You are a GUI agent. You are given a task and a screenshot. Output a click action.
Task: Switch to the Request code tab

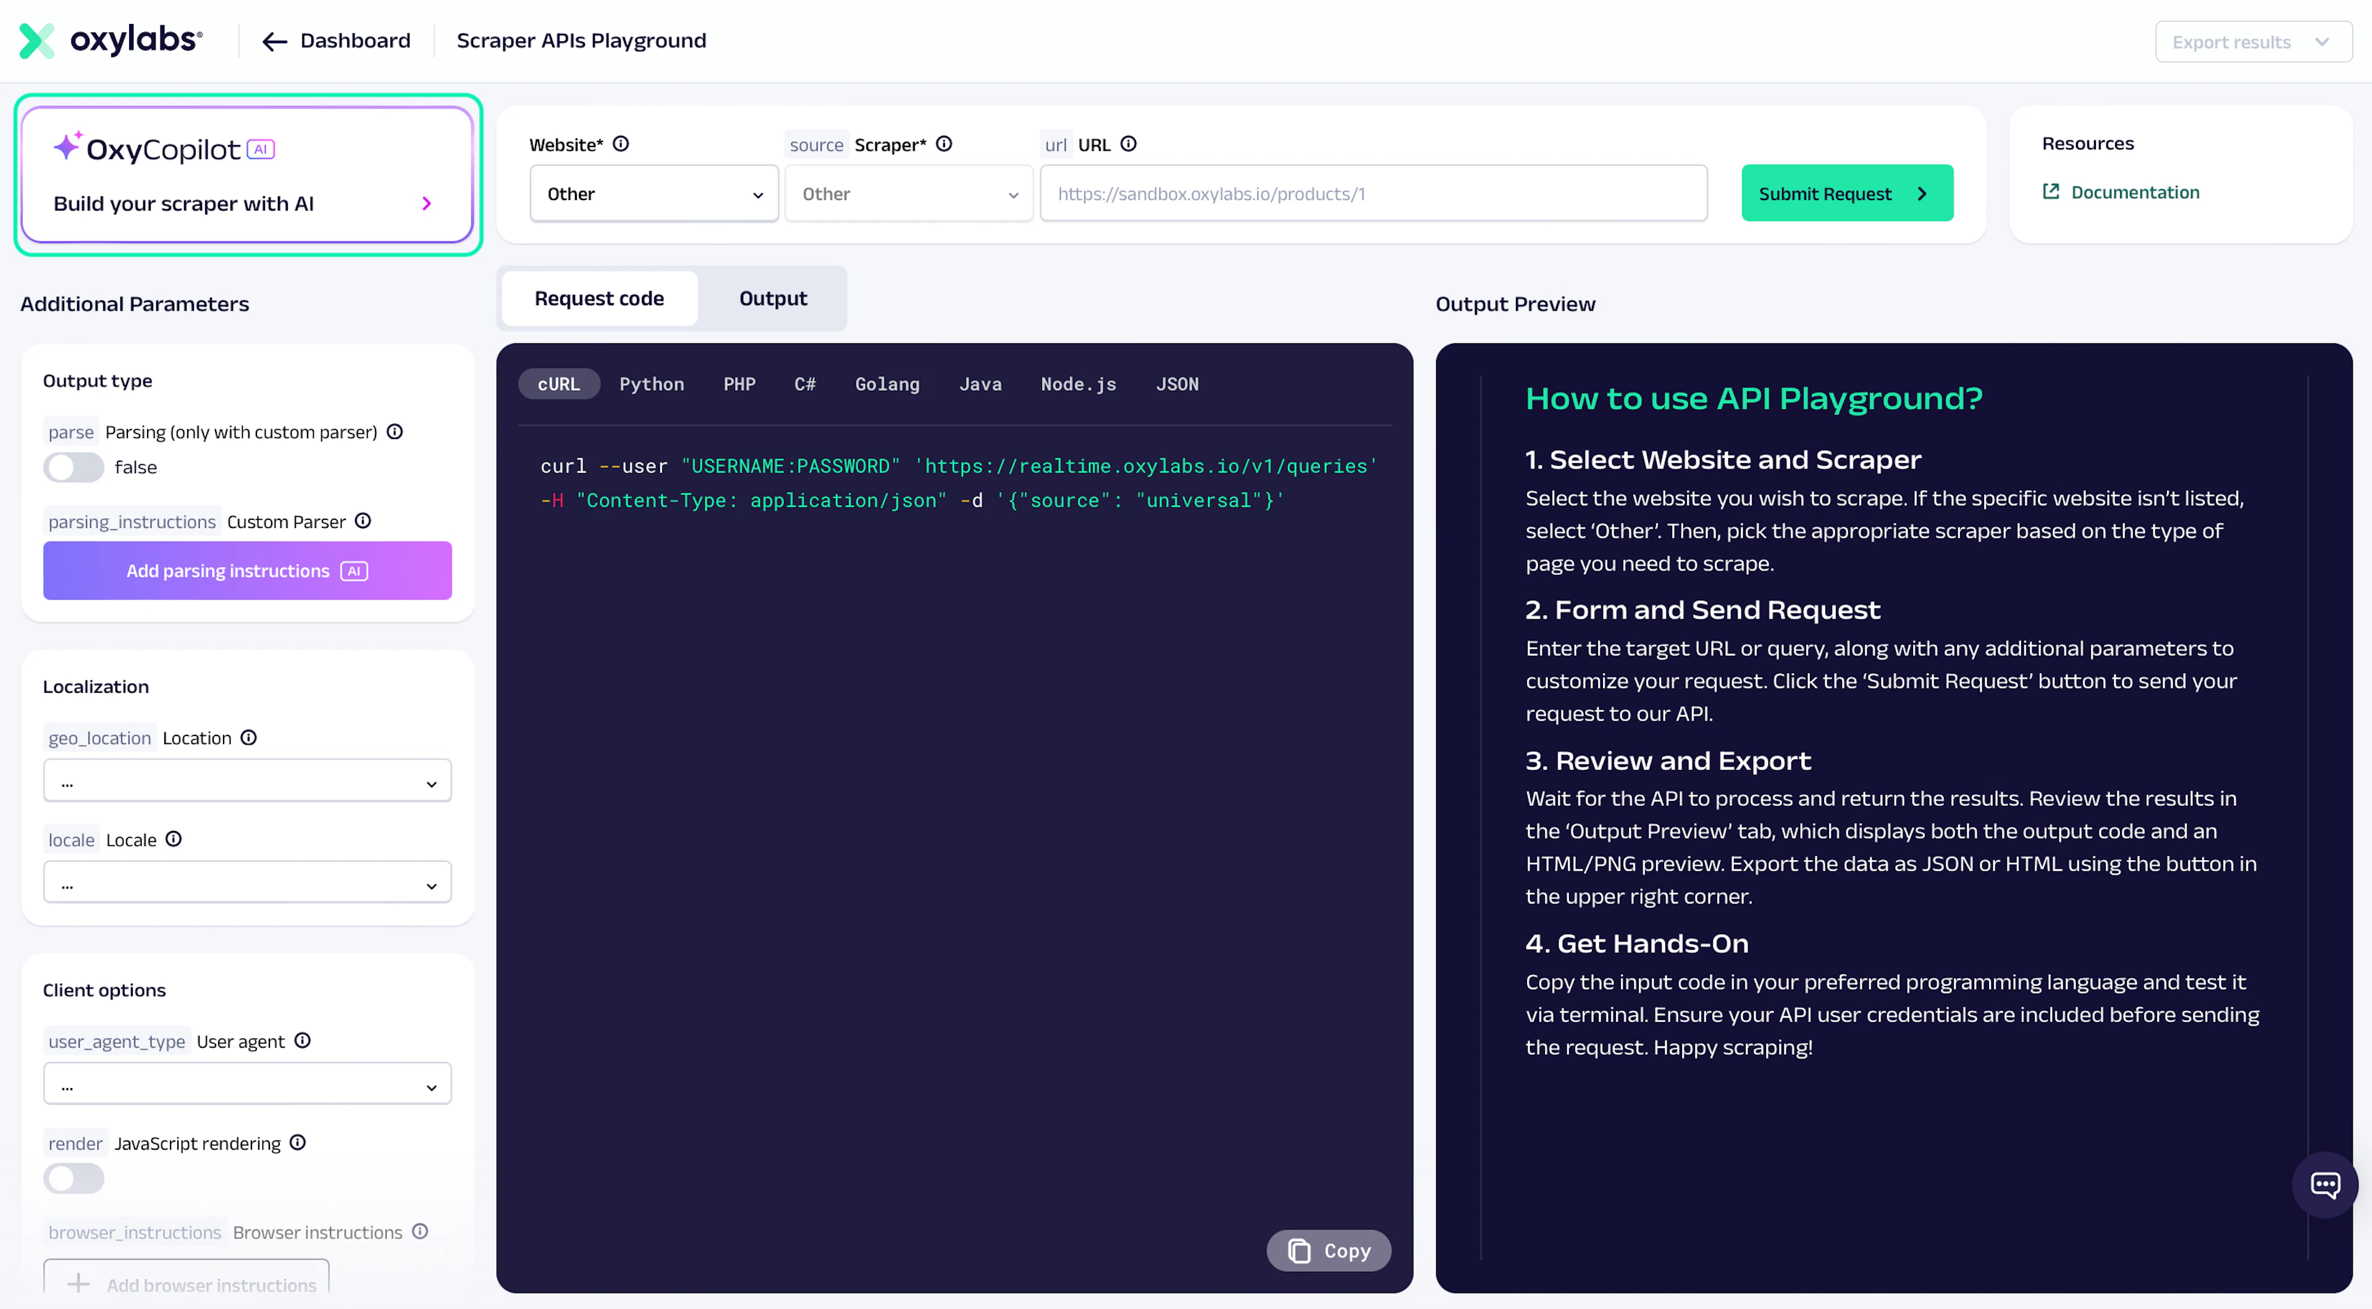coord(599,298)
